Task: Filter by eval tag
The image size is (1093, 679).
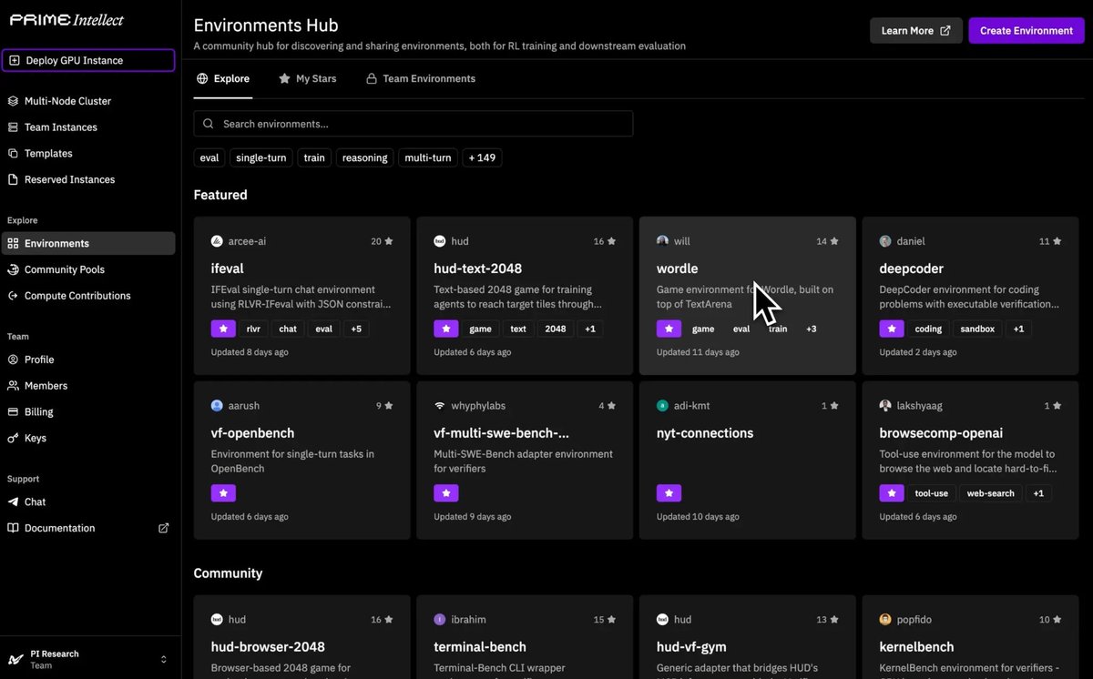Action: click(209, 157)
